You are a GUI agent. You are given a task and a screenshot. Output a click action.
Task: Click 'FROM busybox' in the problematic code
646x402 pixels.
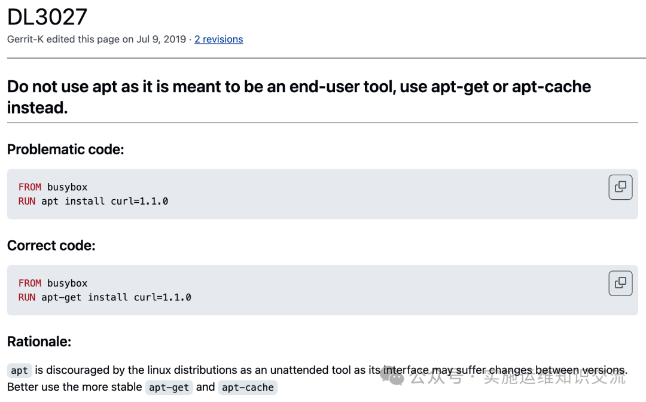click(x=53, y=187)
